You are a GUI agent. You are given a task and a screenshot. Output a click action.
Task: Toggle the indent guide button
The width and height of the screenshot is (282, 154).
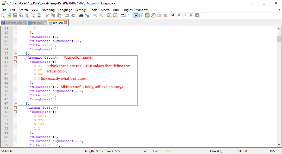(135, 15)
